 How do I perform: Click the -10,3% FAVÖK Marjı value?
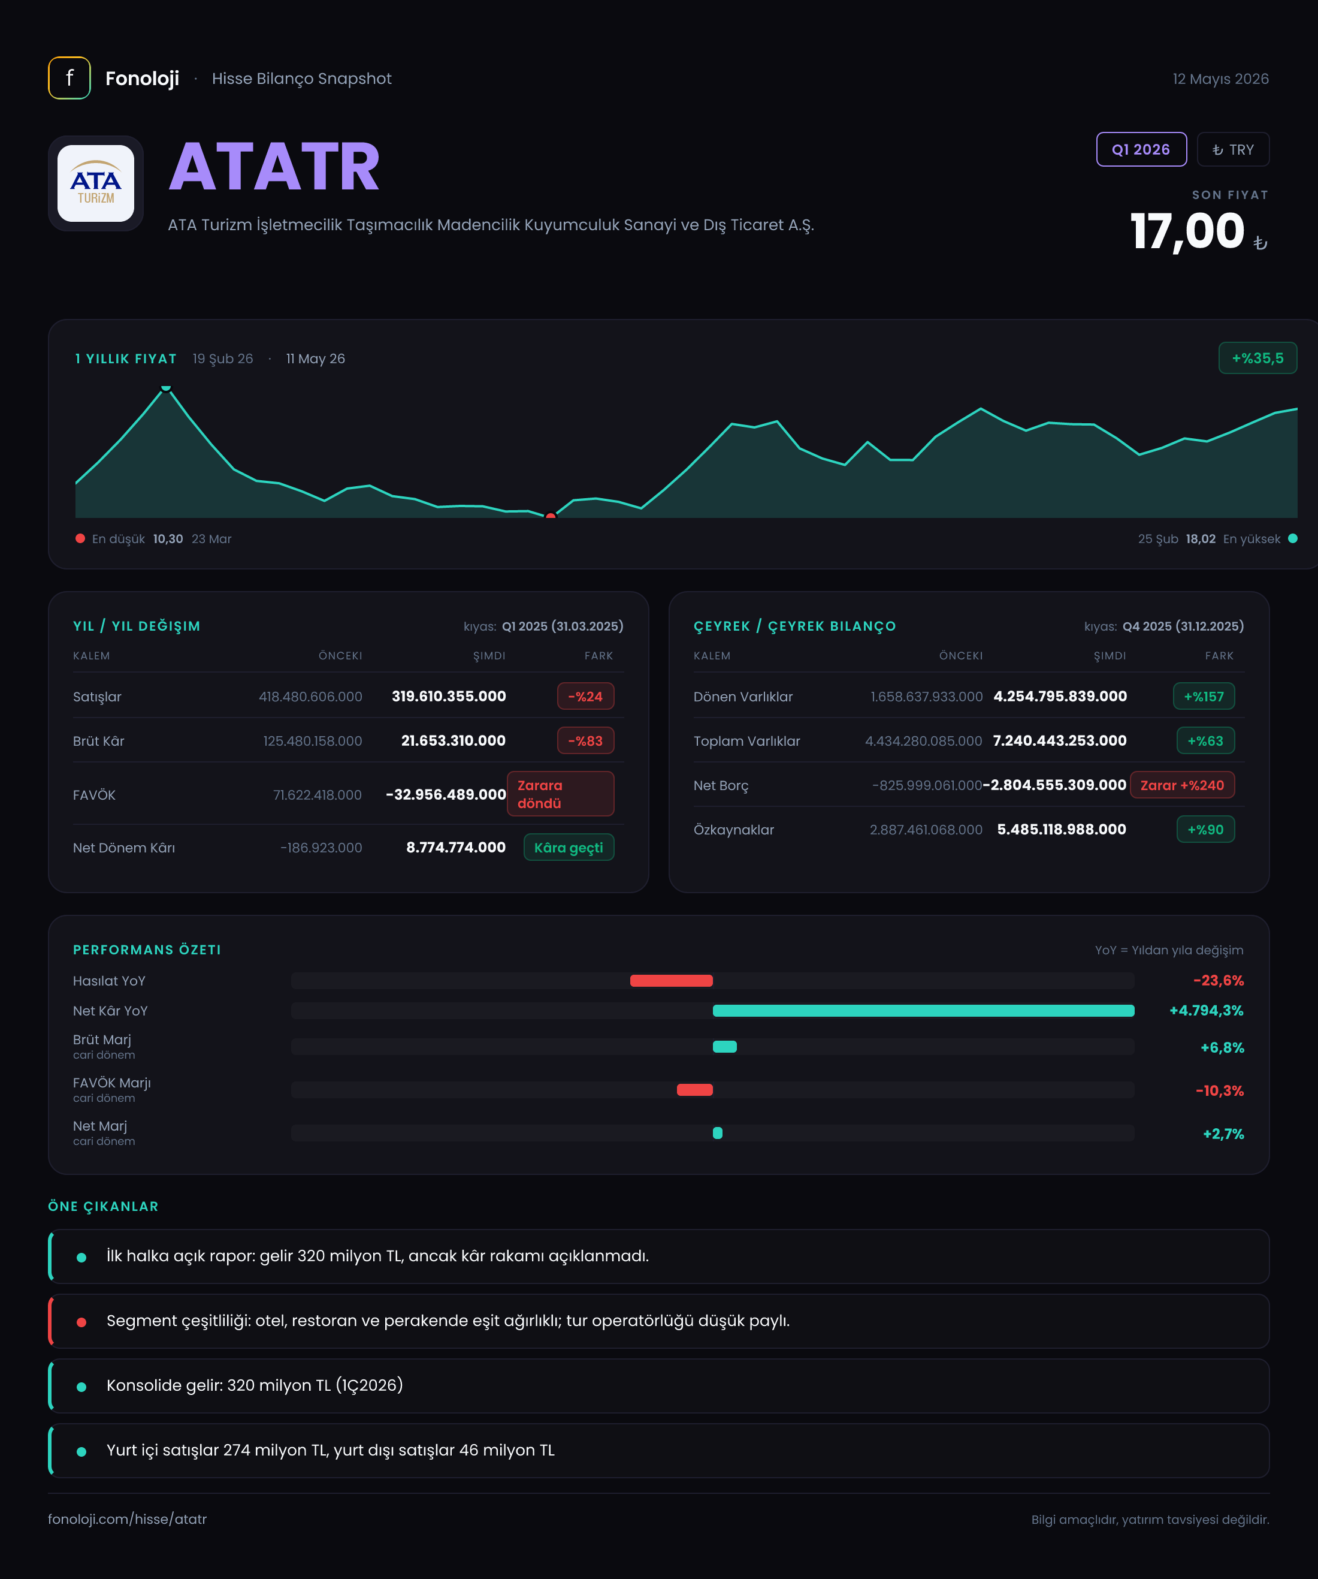(x=1220, y=1090)
